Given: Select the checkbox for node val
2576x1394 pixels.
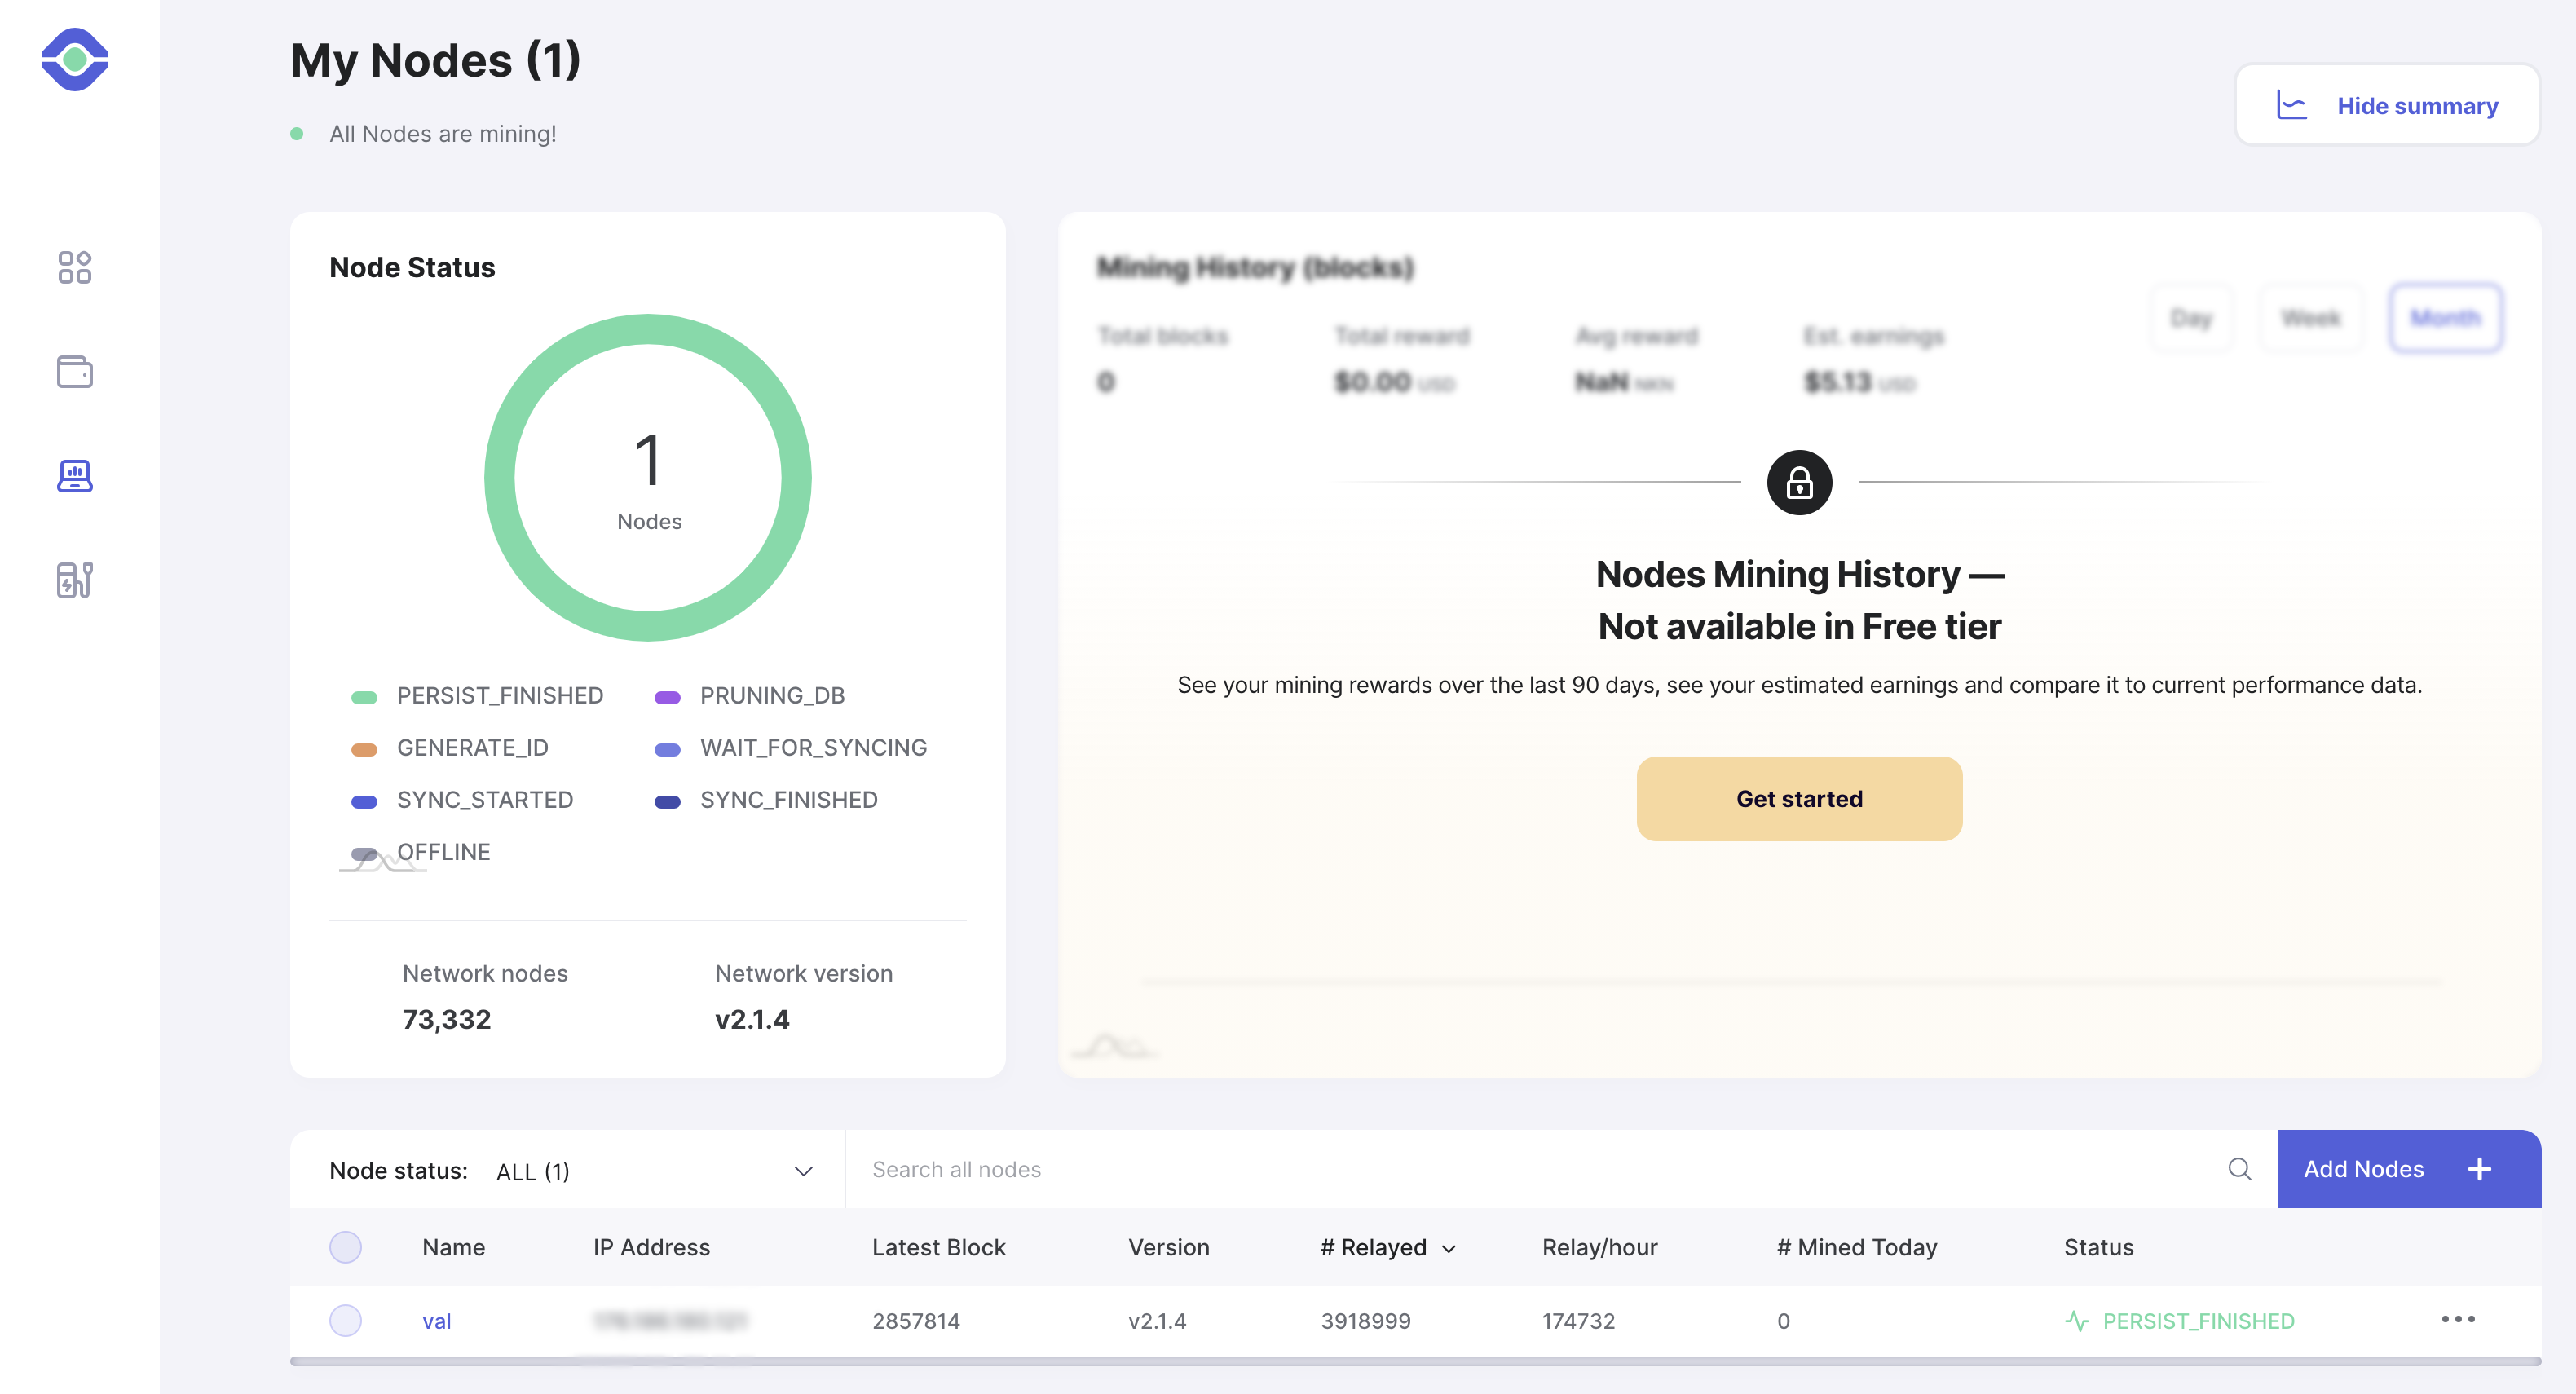Looking at the screenshot, I should pos(345,1321).
